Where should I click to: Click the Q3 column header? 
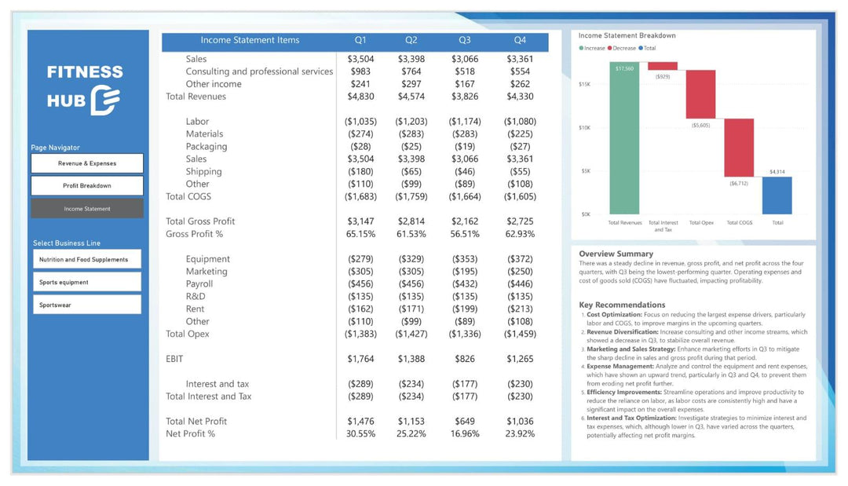click(465, 40)
